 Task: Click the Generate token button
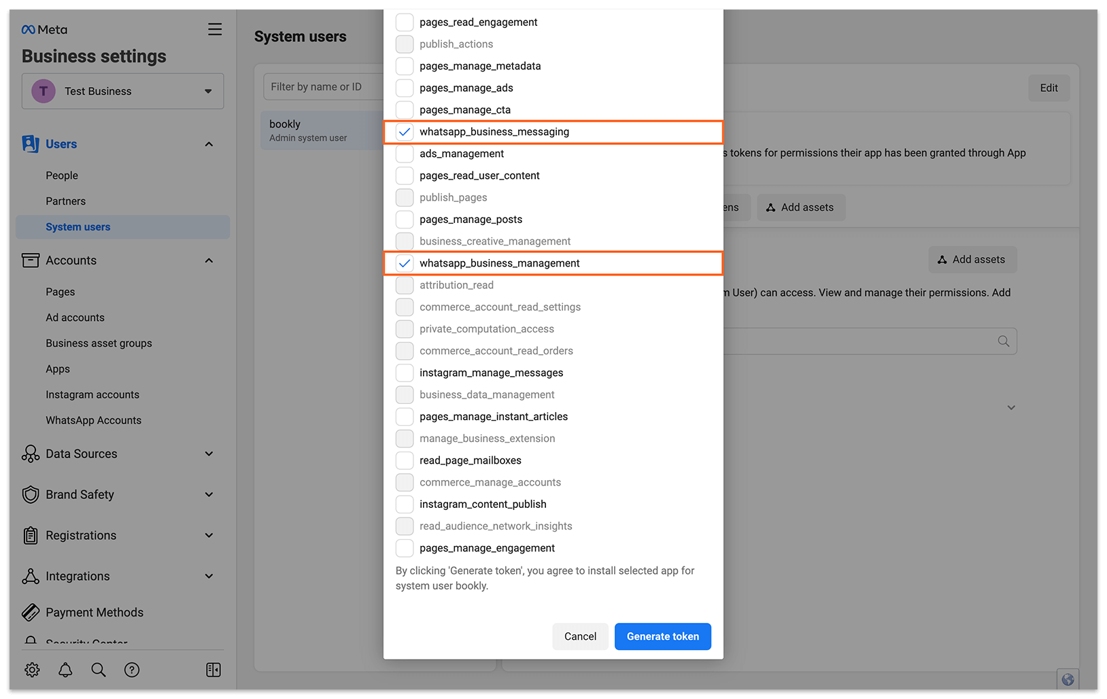click(x=663, y=636)
